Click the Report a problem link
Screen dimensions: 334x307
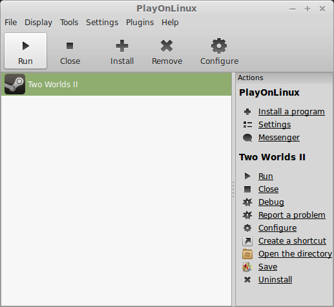click(292, 215)
